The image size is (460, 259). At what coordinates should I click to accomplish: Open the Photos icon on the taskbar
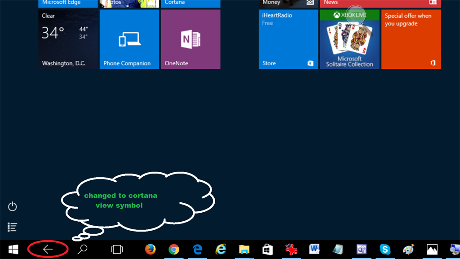click(432, 249)
